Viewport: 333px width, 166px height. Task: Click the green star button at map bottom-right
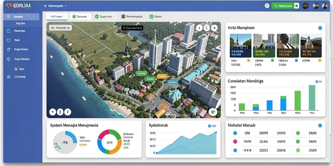pyautogui.click(x=213, y=112)
